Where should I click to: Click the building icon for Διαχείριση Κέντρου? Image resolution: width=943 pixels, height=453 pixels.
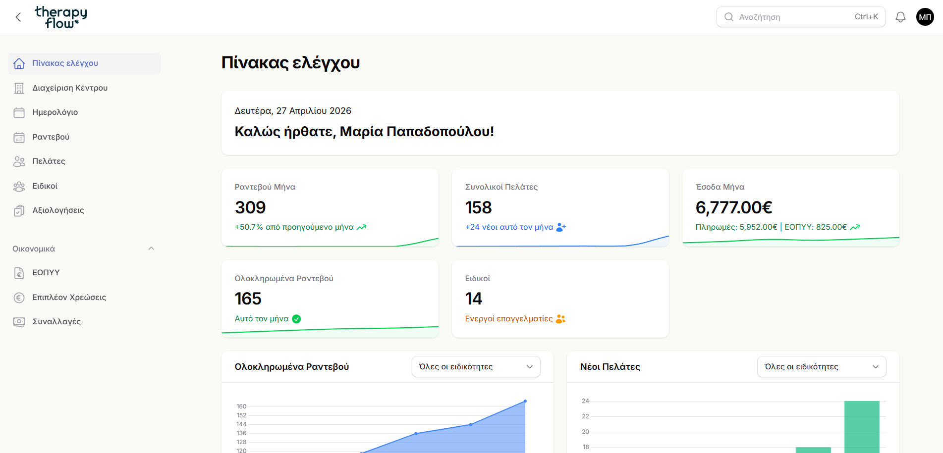(x=19, y=88)
